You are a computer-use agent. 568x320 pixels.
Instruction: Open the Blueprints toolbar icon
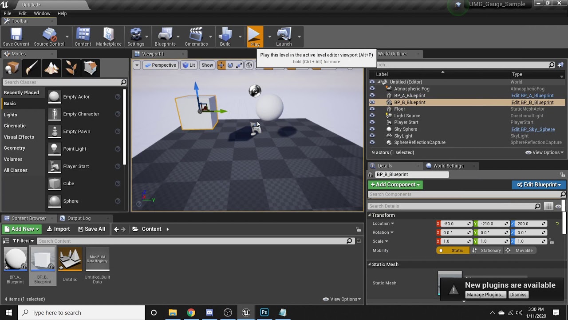[x=165, y=37]
